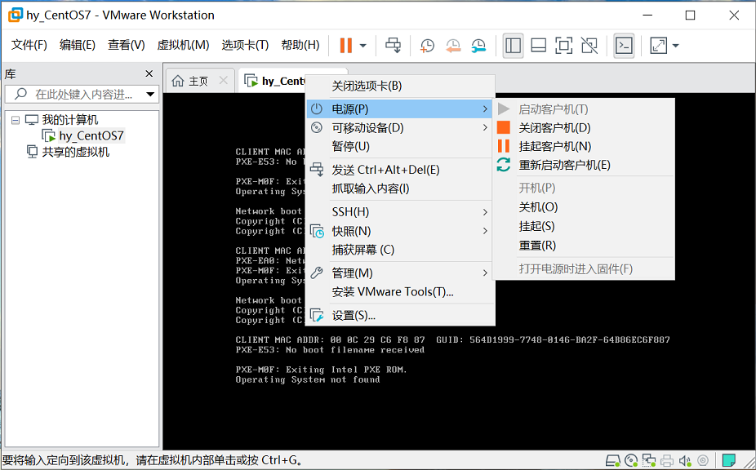Viewport: 756px width, 470px height.
Task: Choose 重新启动客户机(E) in power submenu
Action: pos(584,165)
